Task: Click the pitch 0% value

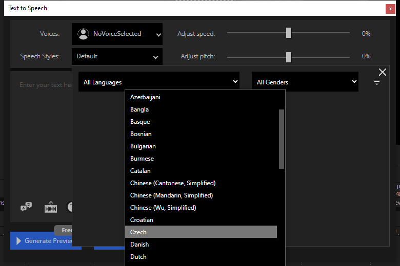Action: pos(366,56)
